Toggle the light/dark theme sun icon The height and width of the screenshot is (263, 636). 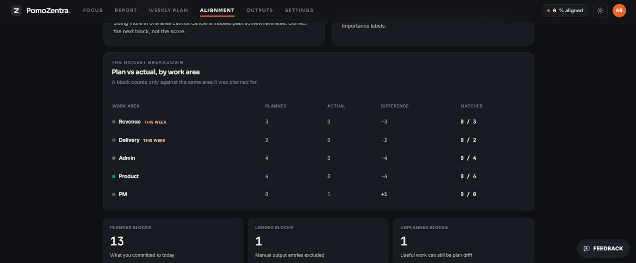click(x=600, y=11)
